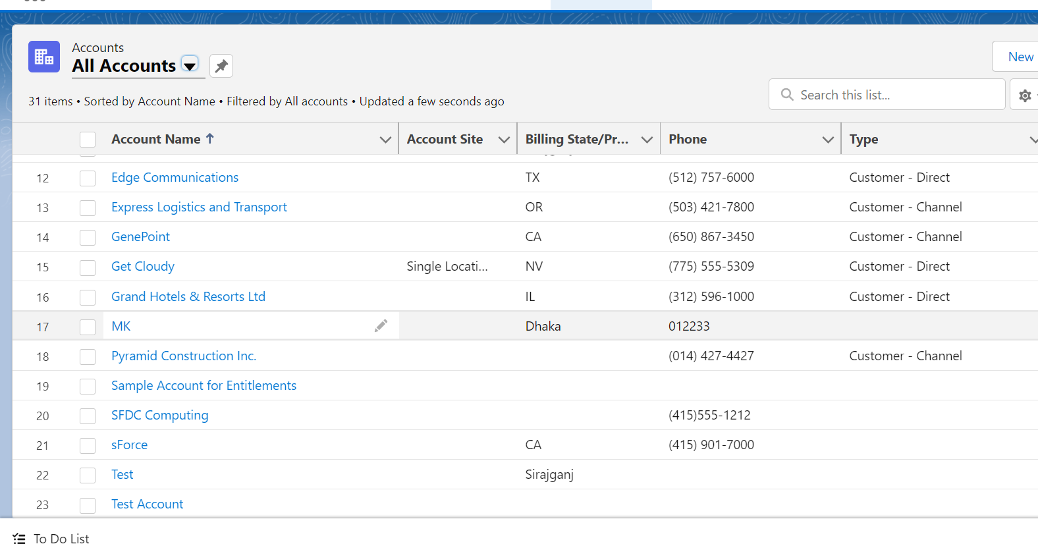1038x544 pixels.
Task: Check the Sample Account for Entitlements checkbox
Action: [x=88, y=387]
